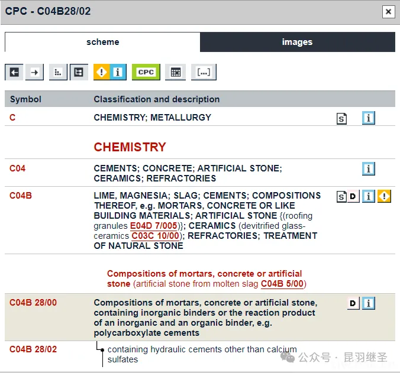Toggle the dotted hierarchy view button
The width and height of the screenshot is (400, 373).
[58, 72]
